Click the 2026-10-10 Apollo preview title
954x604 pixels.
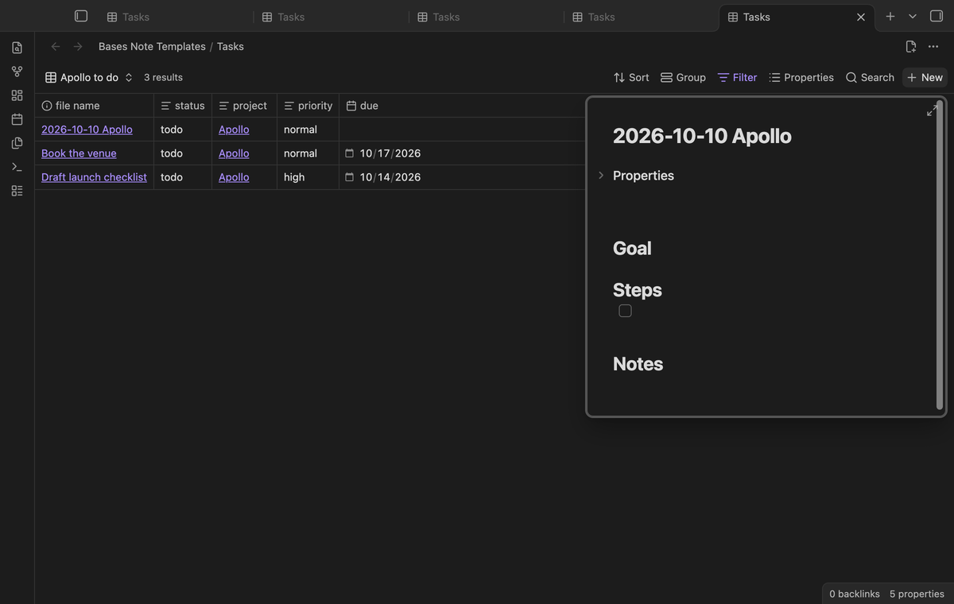coord(702,136)
